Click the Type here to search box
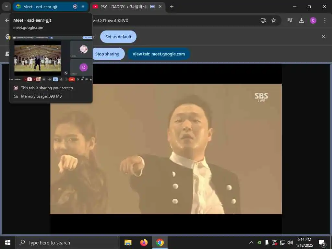Viewport: 332px width, 249px height. pos(67,243)
